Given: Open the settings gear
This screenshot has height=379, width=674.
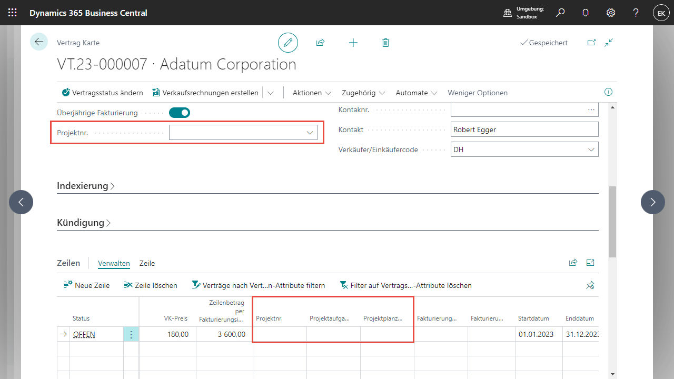Looking at the screenshot, I should [611, 13].
